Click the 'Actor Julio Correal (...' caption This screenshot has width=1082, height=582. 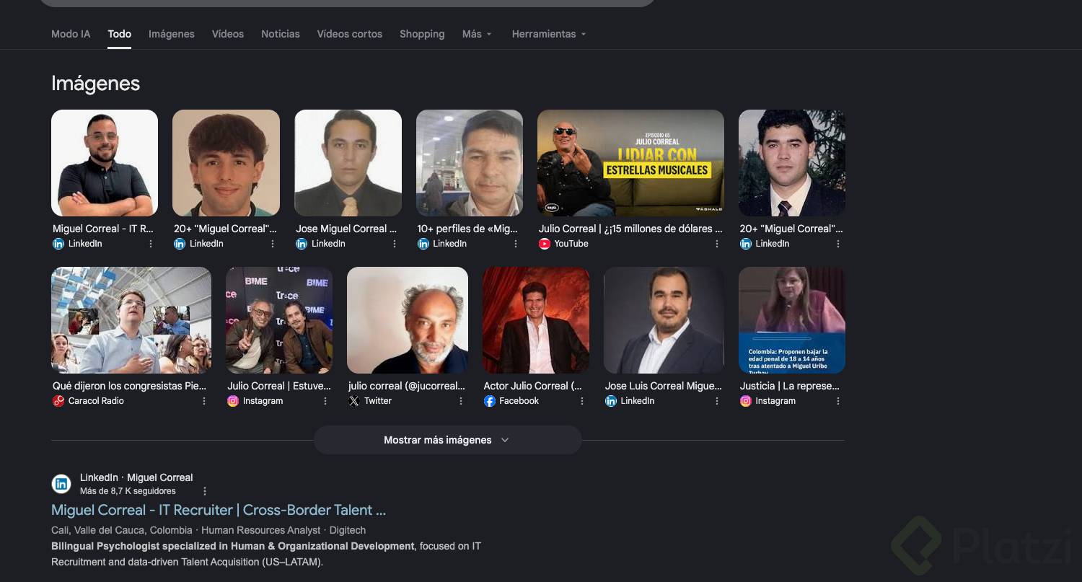coord(533,386)
